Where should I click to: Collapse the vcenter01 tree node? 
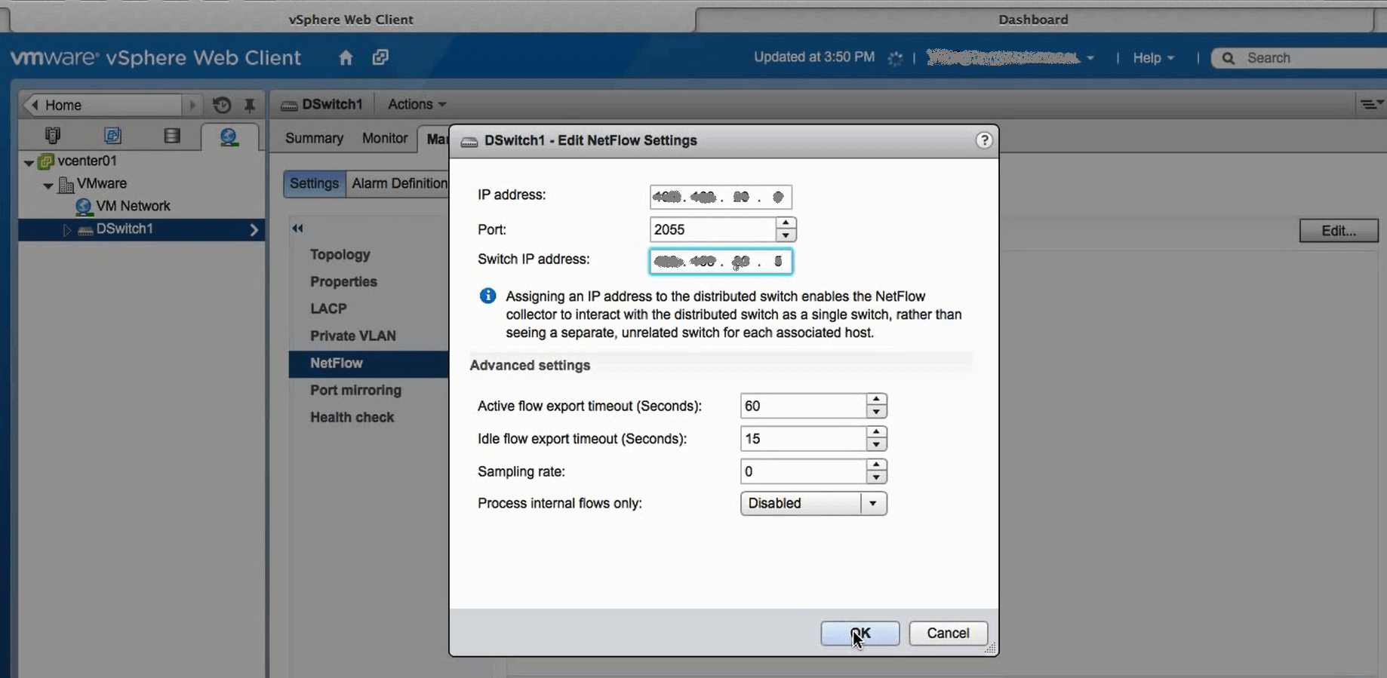point(29,162)
